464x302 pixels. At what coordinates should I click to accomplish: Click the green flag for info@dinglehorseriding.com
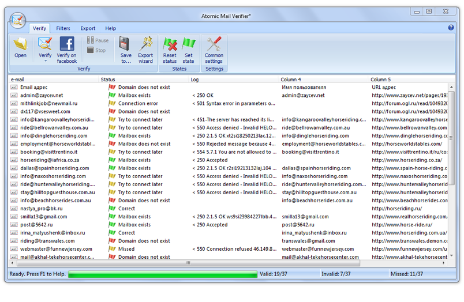[112, 135]
